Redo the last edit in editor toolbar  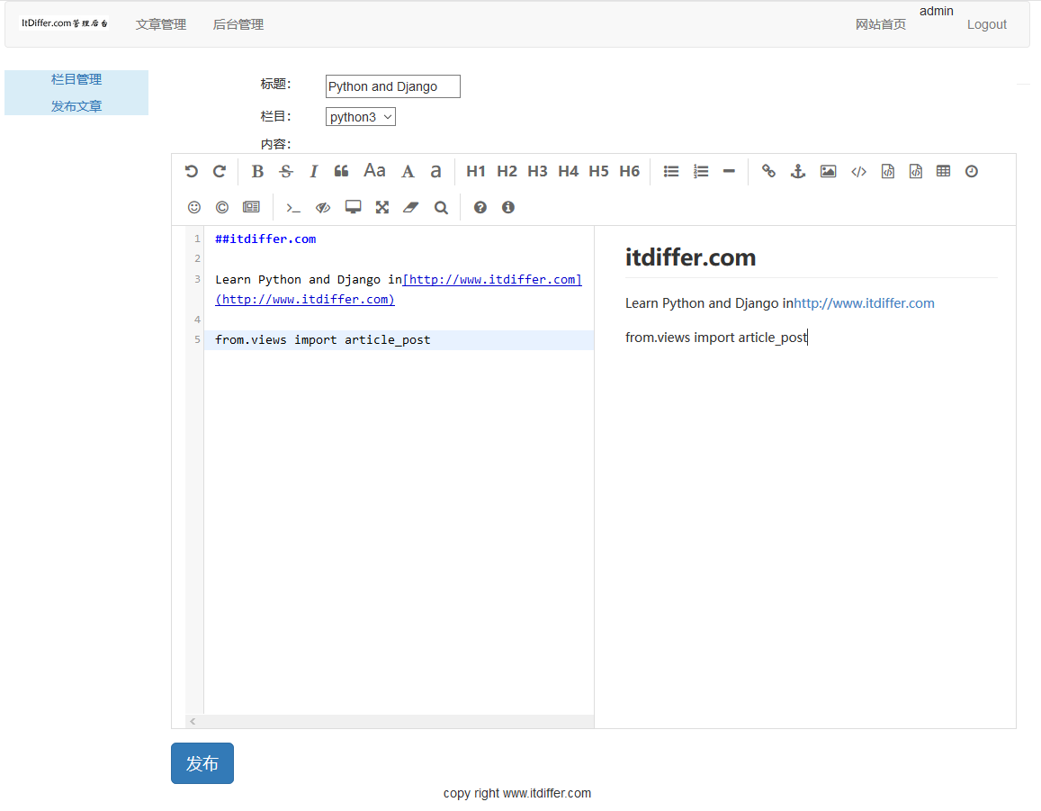220,171
